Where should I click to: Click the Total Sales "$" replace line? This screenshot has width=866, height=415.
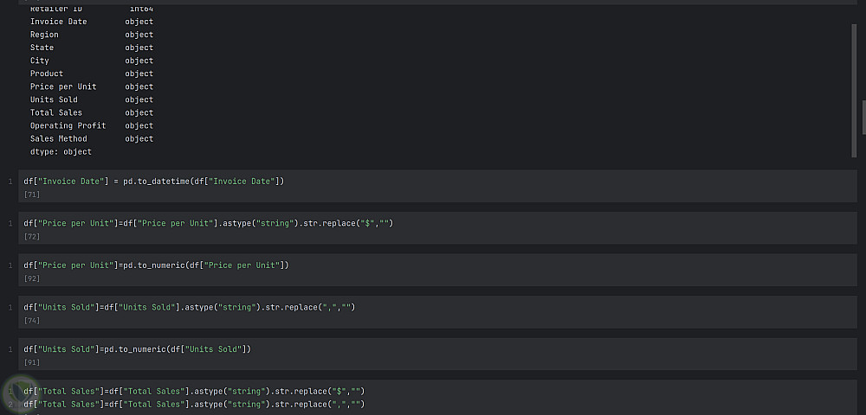tap(195, 391)
